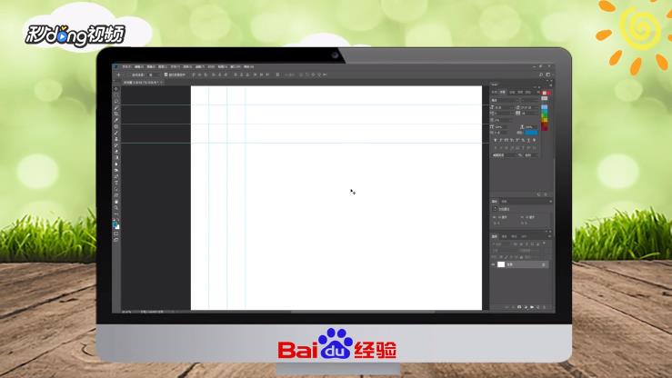Open the Auto-Select layer/group dropdown
This screenshot has height=378, width=672.
pos(153,75)
